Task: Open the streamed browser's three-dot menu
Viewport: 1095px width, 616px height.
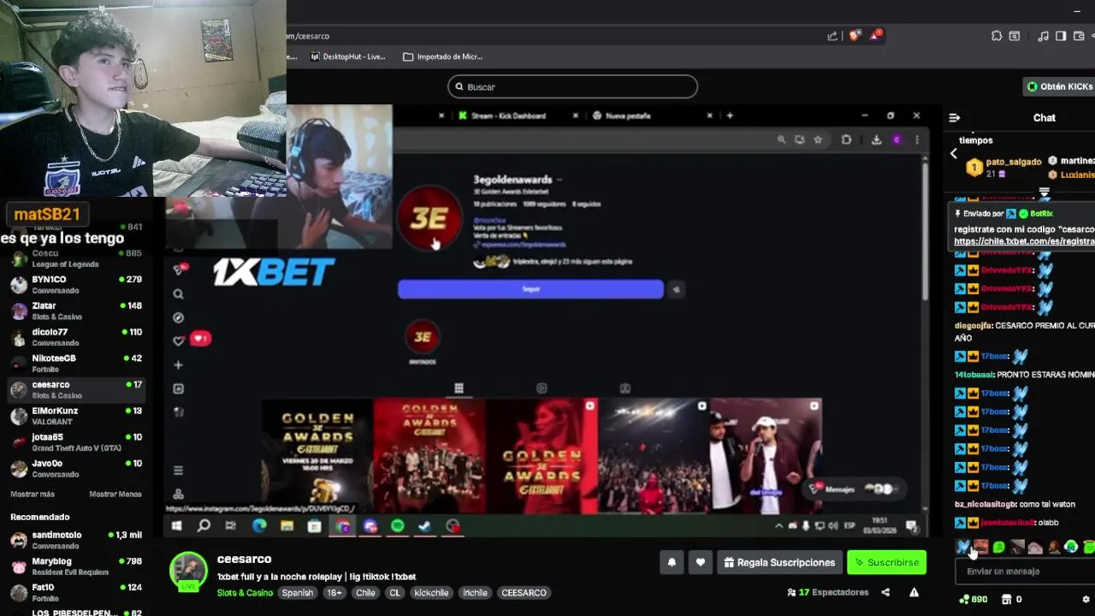Action: coord(916,139)
